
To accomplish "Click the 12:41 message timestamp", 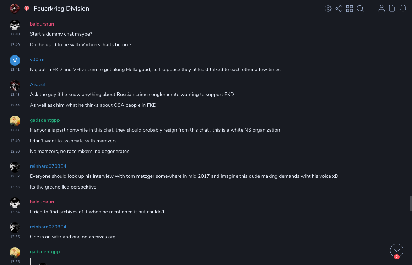I will tap(15, 70).
